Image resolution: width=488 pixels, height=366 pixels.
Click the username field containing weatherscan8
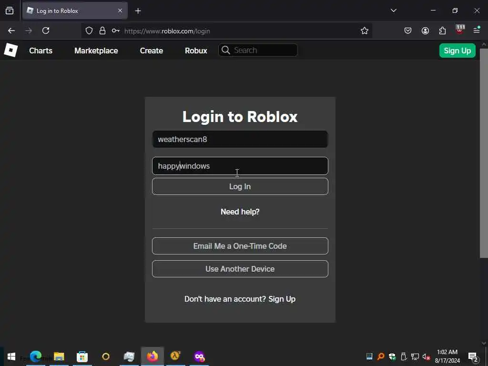point(240,139)
